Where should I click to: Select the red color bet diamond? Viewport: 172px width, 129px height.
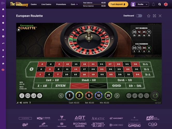click(80, 86)
